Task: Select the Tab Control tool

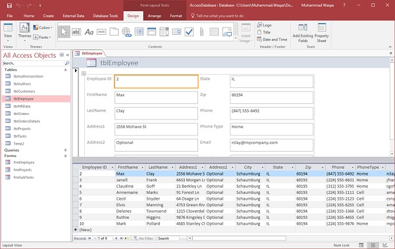Action: click(x=114, y=32)
